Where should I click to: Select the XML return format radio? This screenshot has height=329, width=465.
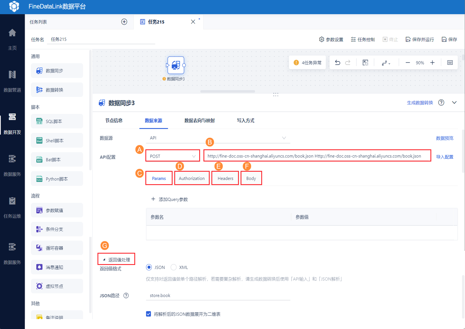[x=173, y=267]
